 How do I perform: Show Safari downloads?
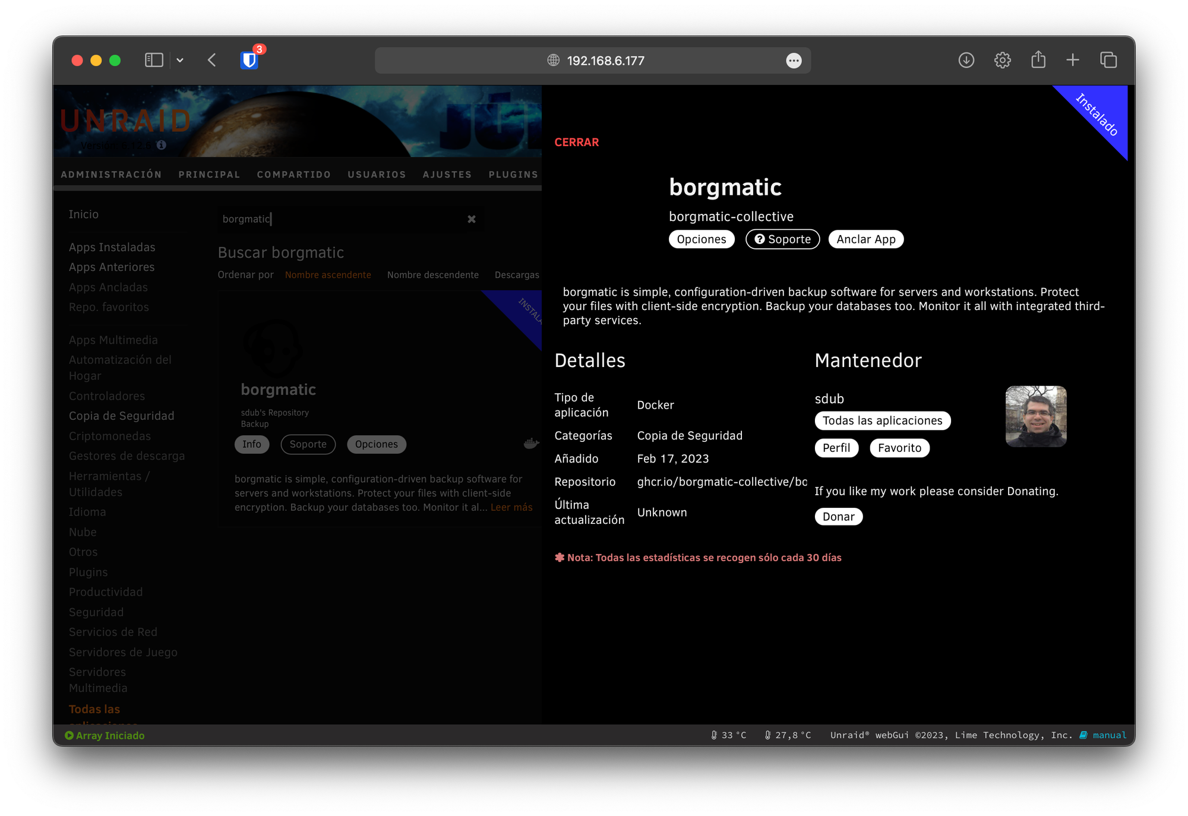966,60
